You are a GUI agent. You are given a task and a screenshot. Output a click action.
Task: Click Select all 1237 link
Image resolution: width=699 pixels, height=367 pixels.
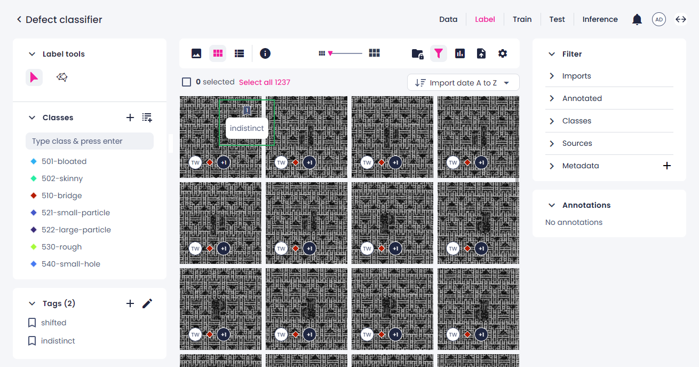pos(265,82)
